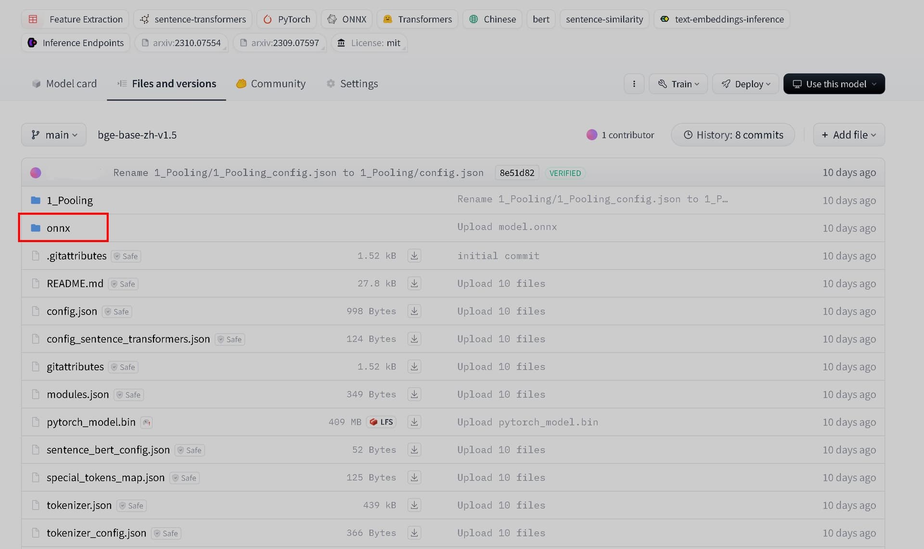The height and width of the screenshot is (549, 924).
Task: Click the Chinese language tag
Action: click(492, 19)
